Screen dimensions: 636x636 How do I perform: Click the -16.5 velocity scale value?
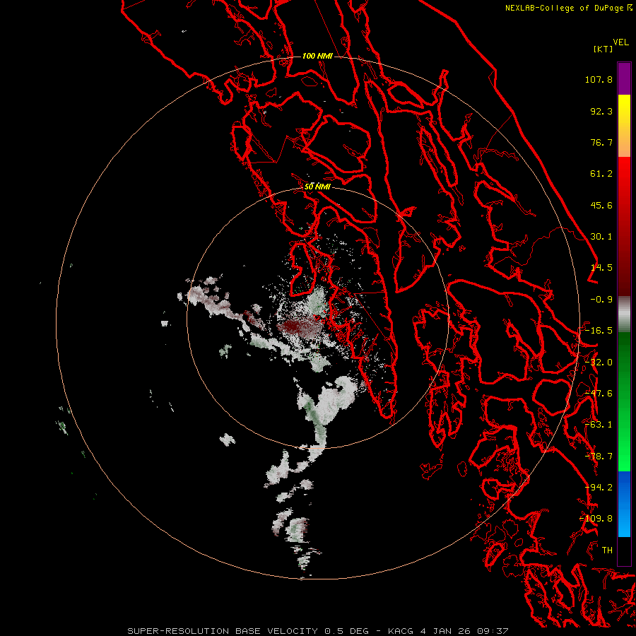(x=599, y=331)
